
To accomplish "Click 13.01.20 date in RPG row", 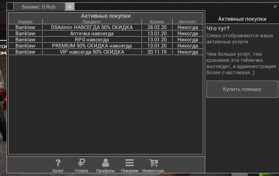I will pos(157,40).
